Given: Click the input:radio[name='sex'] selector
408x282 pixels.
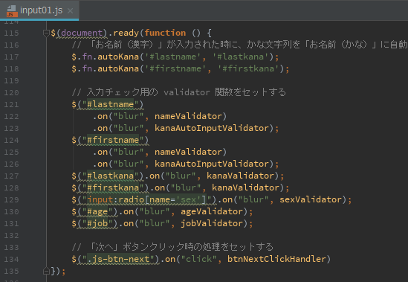Looking at the screenshot, I should coord(146,199).
